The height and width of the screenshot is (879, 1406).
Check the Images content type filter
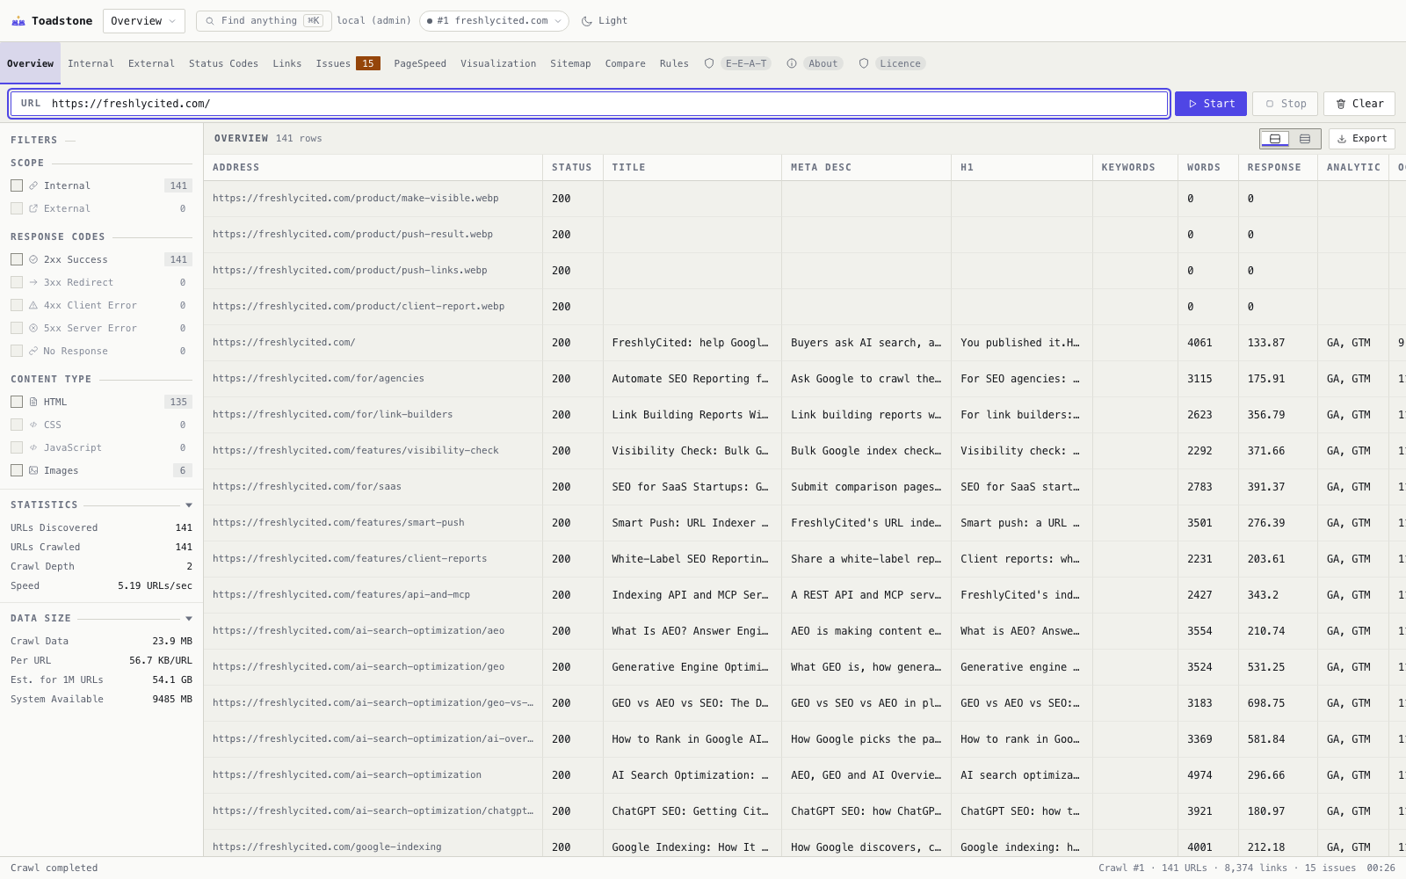pyautogui.click(x=17, y=470)
